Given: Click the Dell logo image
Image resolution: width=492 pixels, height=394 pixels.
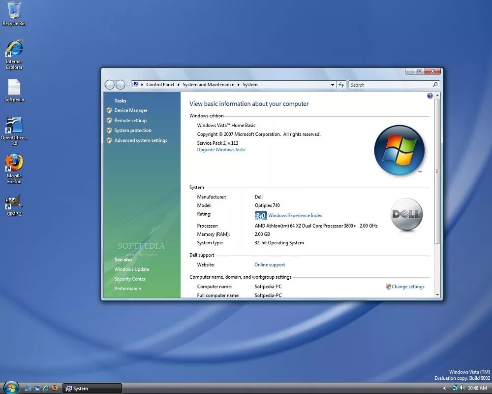Looking at the screenshot, I should pyautogui.click(x=407, y=215).
